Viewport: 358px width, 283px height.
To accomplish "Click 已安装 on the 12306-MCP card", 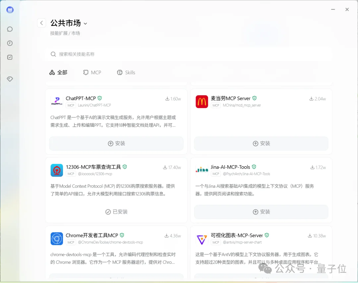I will (116, 212).
